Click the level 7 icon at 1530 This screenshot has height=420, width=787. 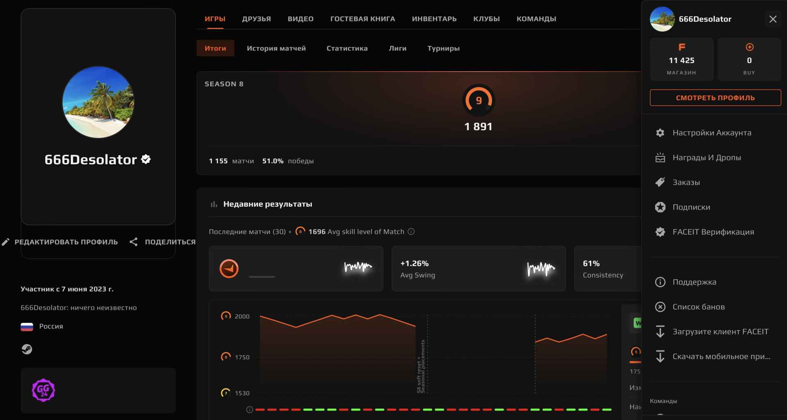click(226, 393)
